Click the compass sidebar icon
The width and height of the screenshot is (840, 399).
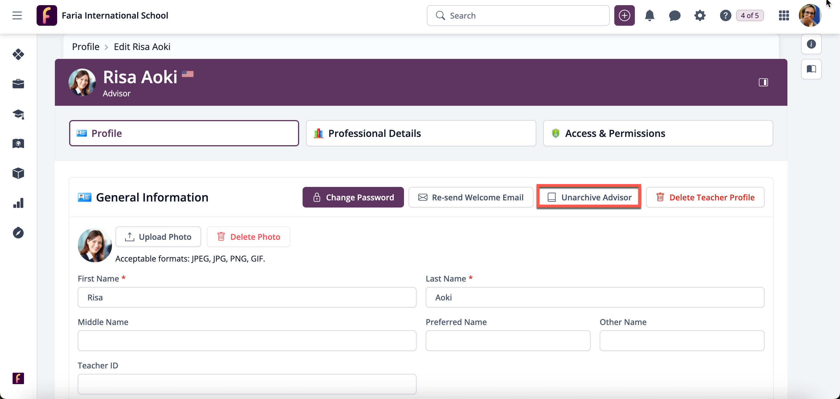tap(18, 233)
